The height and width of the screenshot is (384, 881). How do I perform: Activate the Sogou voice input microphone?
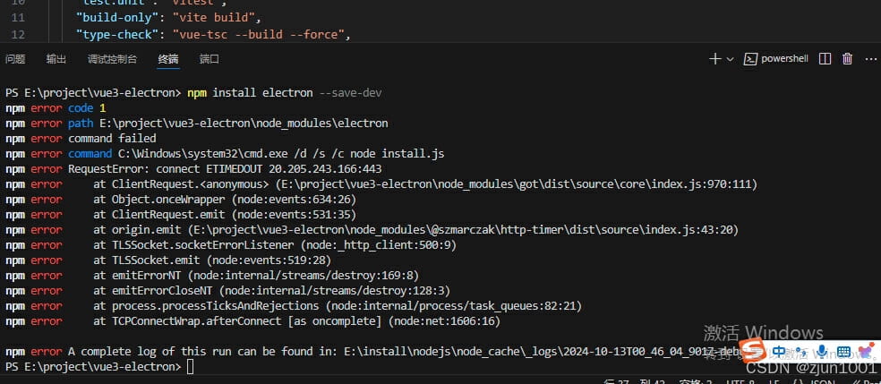(821, 352)
